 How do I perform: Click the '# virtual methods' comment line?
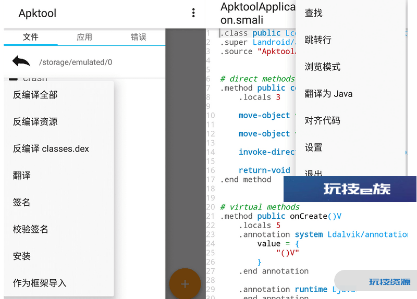pos(260,207)
